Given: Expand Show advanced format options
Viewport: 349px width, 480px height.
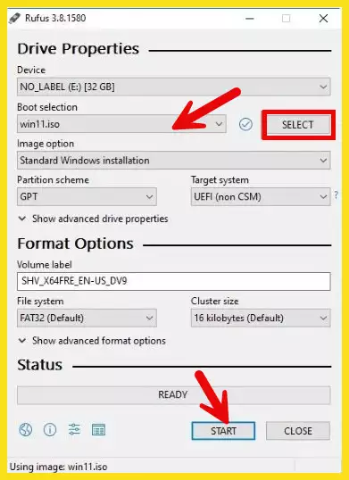Looking at the screenshot, I should coord(92,341).
